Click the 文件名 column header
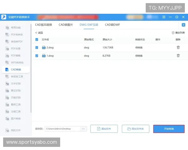Screen dimensions: 188x150 point(45,39)
